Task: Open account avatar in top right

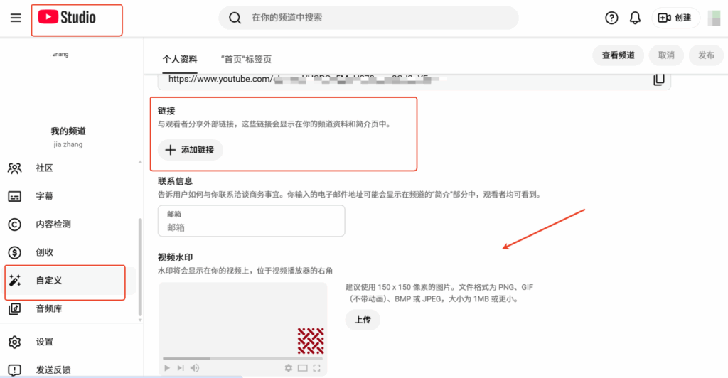Action: point(714,18)
